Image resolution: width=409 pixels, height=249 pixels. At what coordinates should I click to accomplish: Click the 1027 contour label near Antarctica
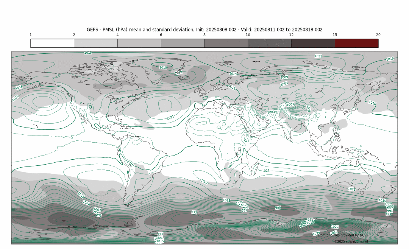coord(335,227)
